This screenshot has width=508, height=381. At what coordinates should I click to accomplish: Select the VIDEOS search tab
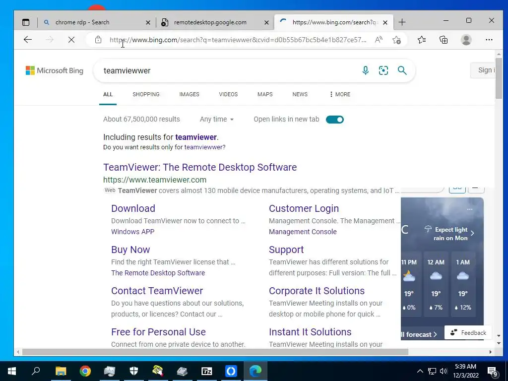[x=228, y=94]
